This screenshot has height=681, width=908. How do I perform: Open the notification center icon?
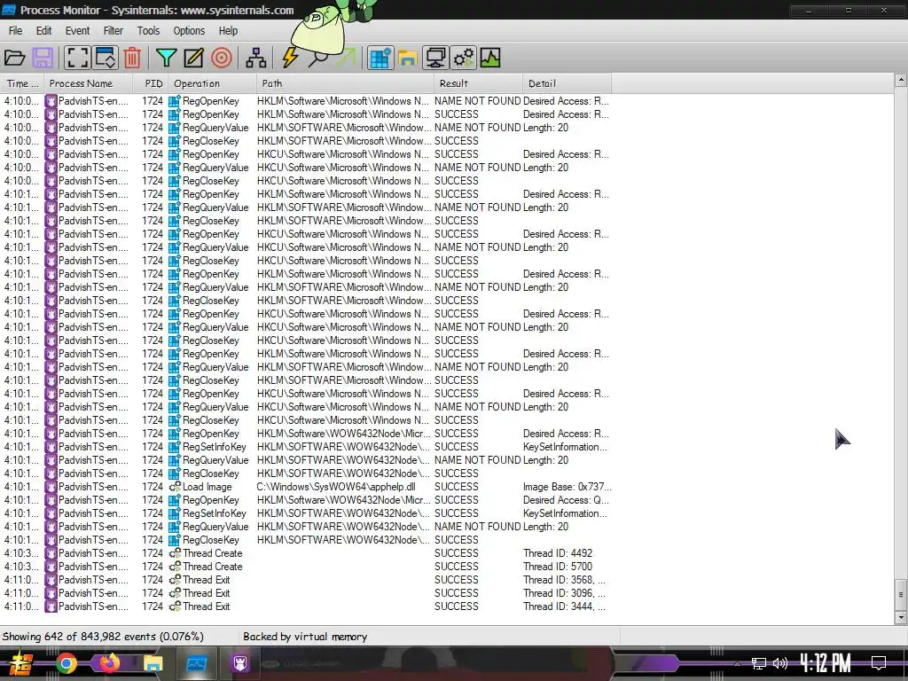tap(879, 663)
